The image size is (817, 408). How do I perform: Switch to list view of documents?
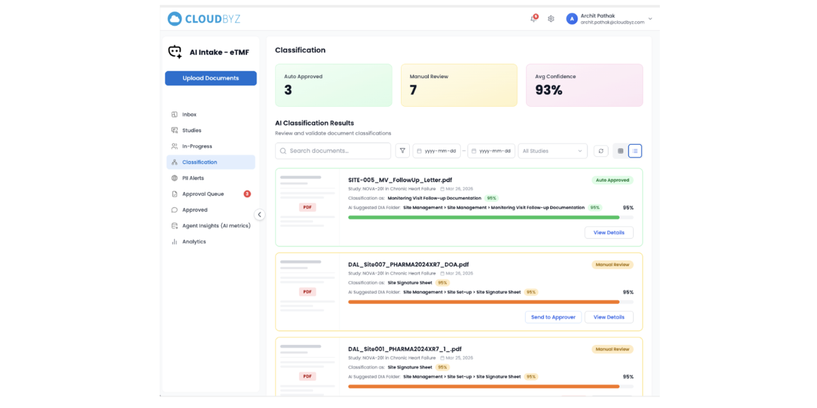click(x=635, y=150)
